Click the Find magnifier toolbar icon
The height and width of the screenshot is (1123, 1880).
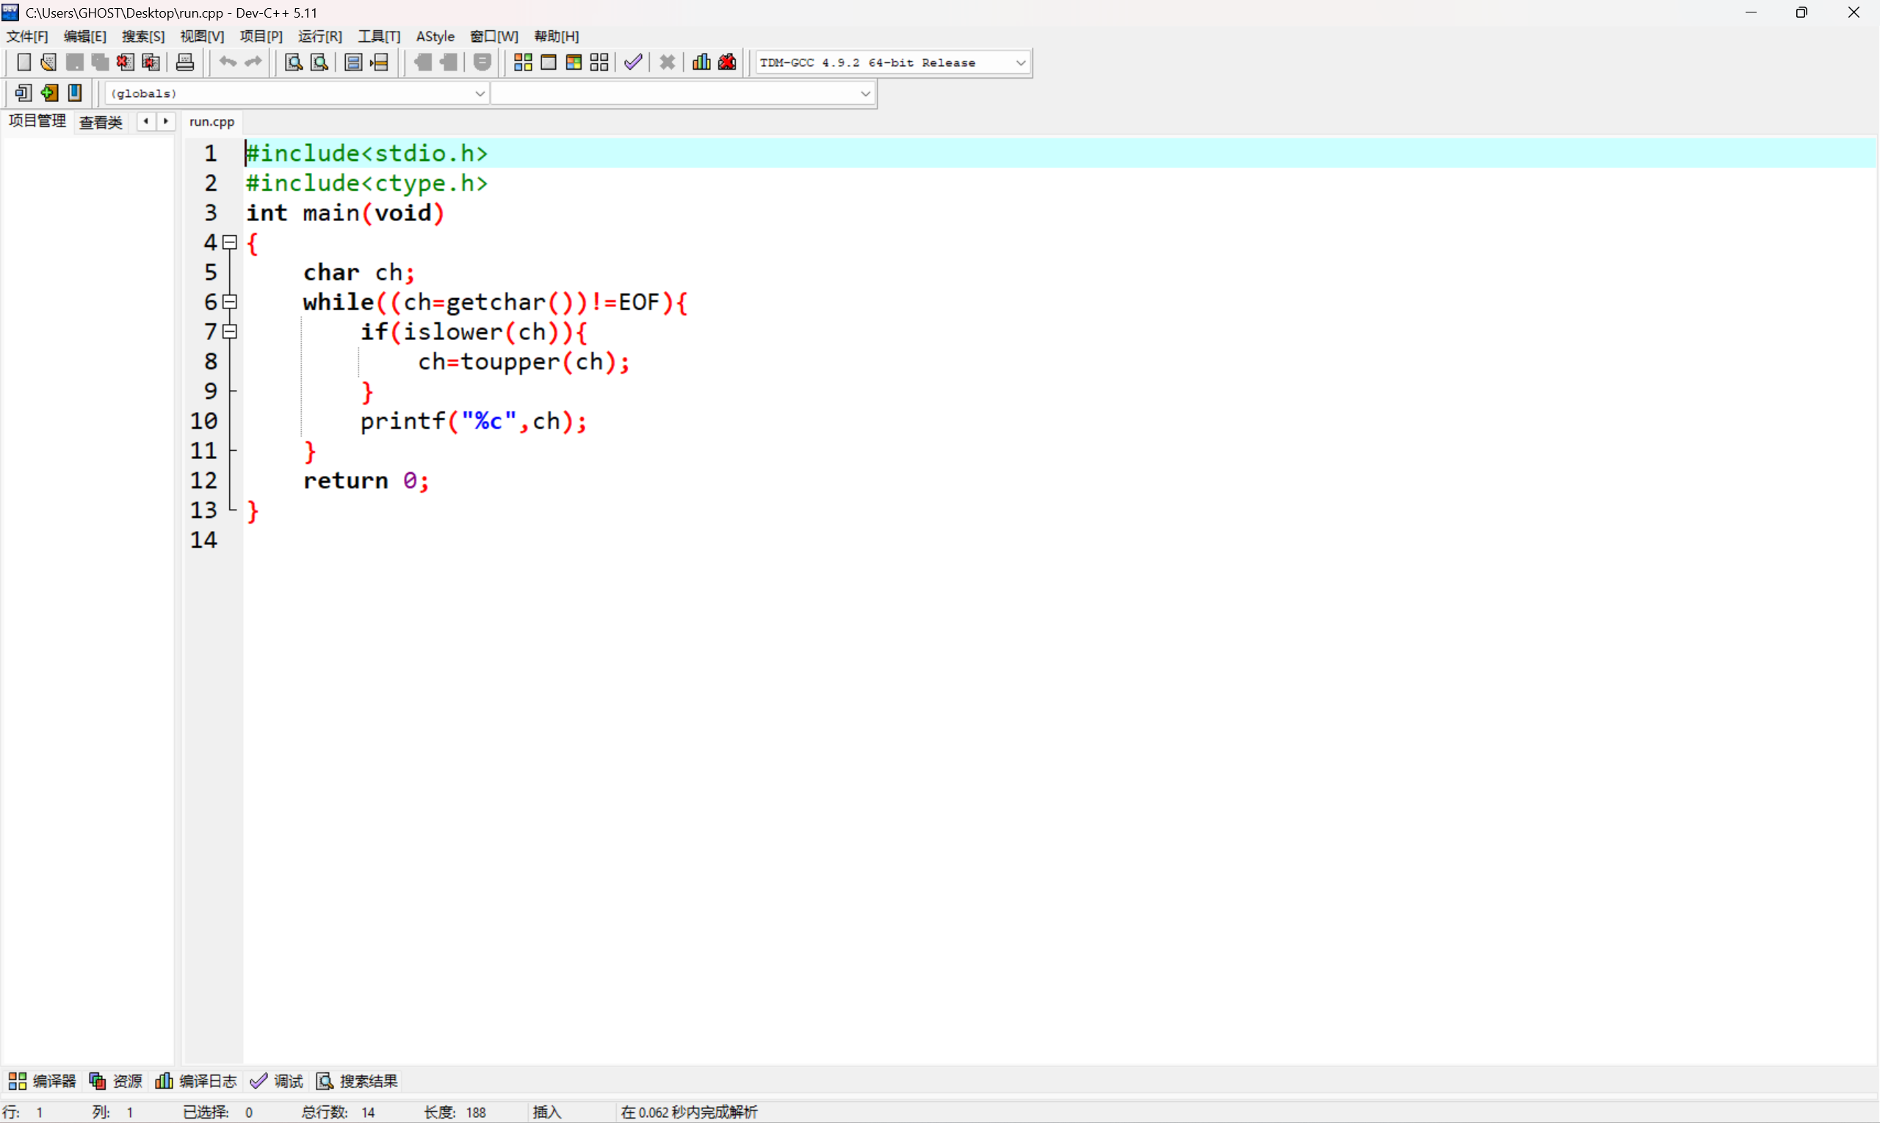pos(294,62)
